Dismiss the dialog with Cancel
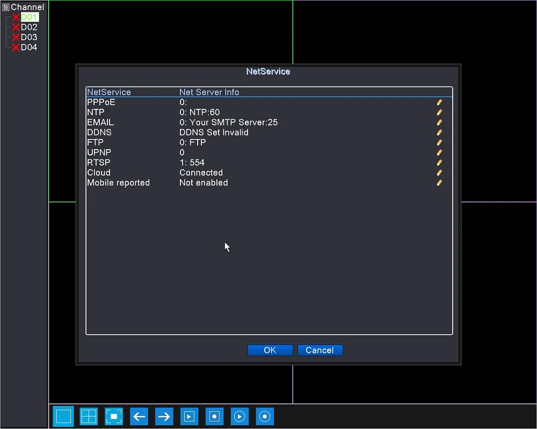537x429 pixels. click(x=320, y=350)
